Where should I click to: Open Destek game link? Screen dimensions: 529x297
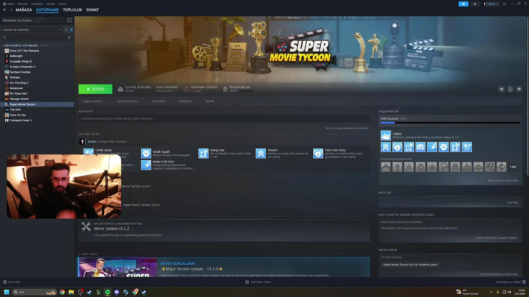coord(210,101)
